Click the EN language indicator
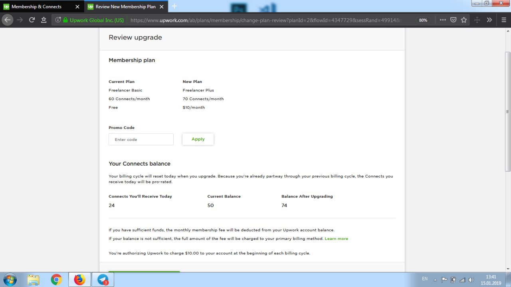The height and width of the screenshot is (287, 511). [425, 279]
